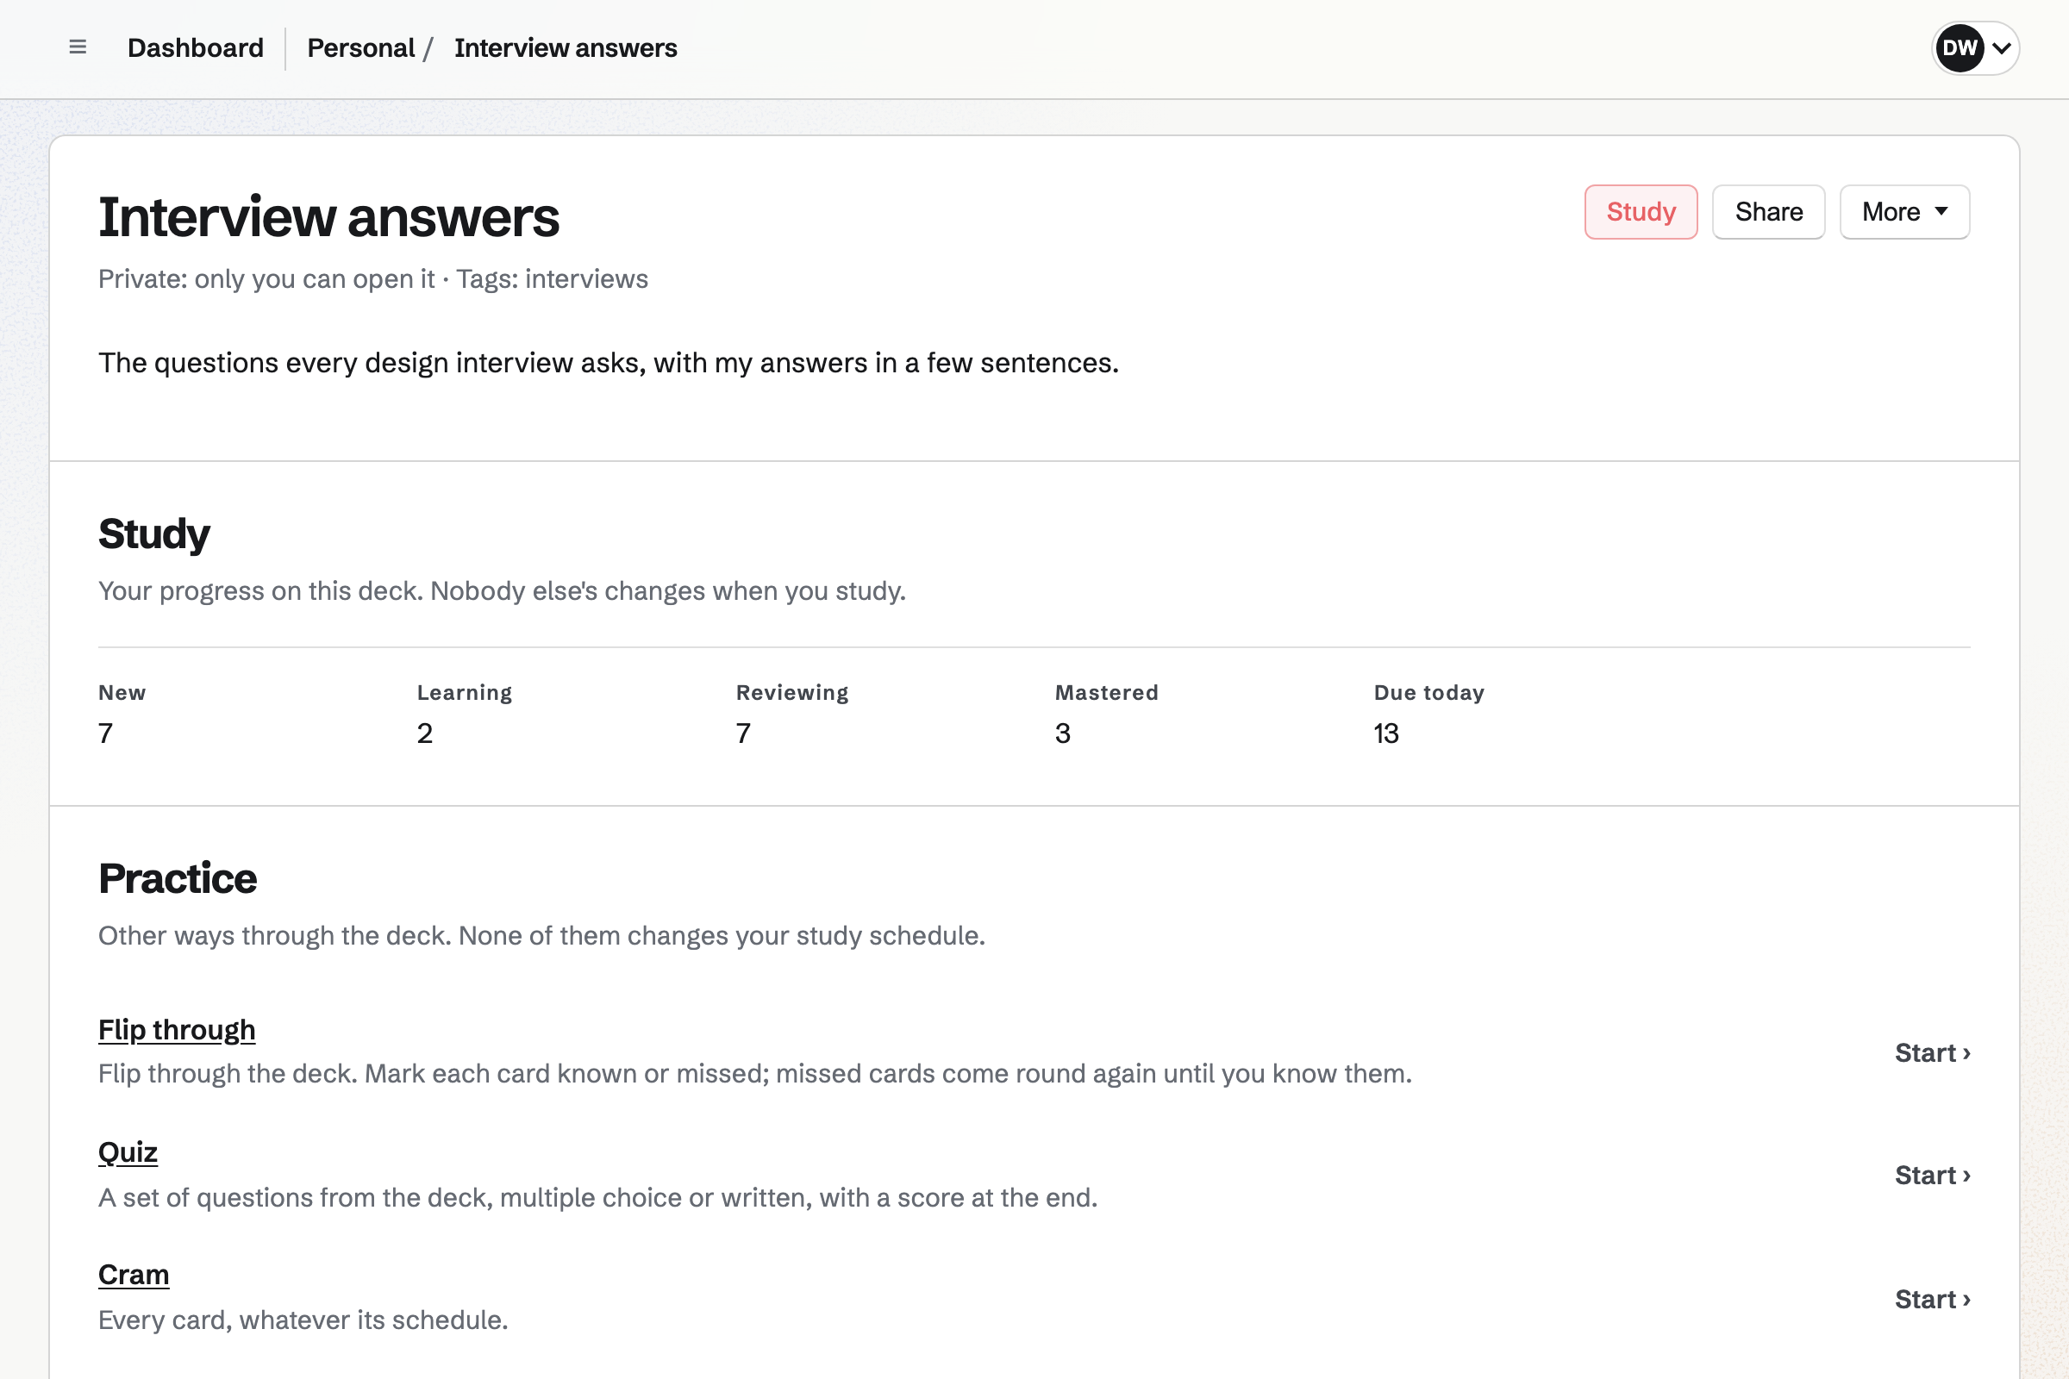Click the Learning count 2
This screenshot has height=1379, width=2069.
tap(425, 733)
